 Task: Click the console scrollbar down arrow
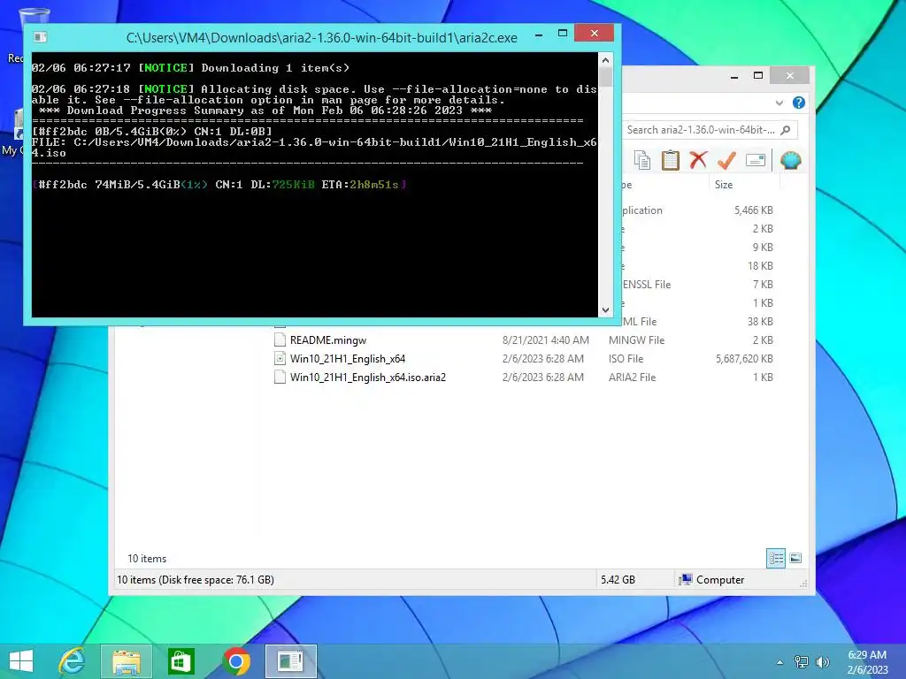pyautogui.click(x=605, y=310)
